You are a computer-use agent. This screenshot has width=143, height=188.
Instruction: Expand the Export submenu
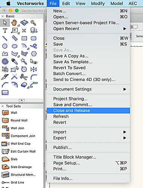tap(89, 138)
